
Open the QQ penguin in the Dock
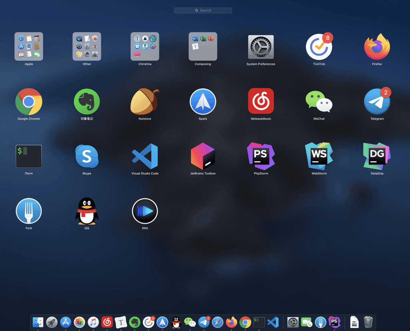176,322
